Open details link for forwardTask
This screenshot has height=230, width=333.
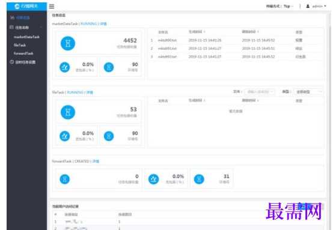(96, 162)
